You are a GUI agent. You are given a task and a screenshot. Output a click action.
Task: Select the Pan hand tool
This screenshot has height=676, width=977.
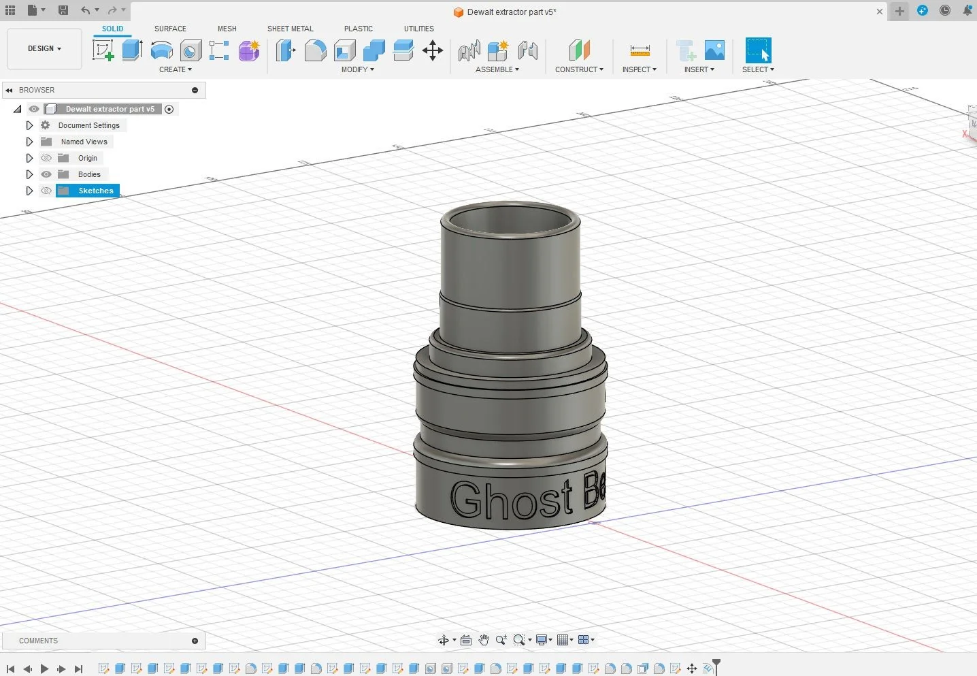(x=484, y=640)
